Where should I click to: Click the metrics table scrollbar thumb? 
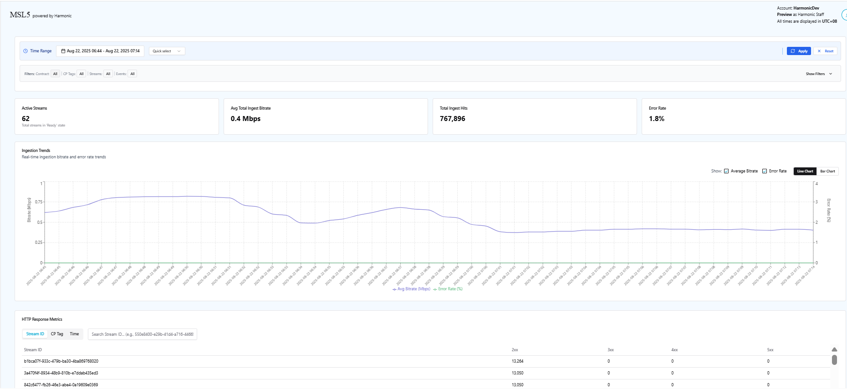pos(834,360)
